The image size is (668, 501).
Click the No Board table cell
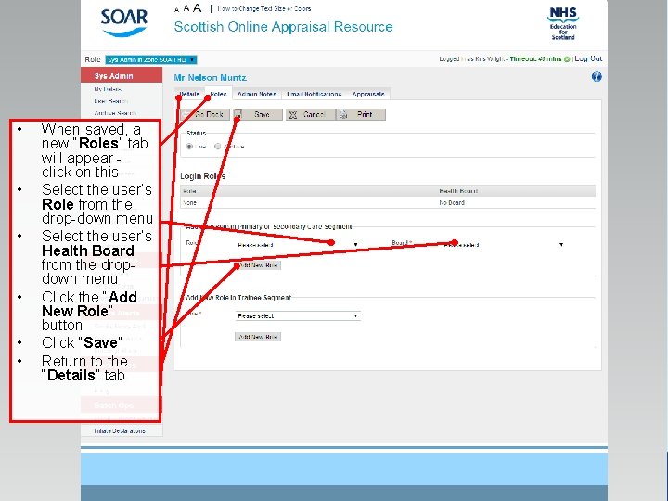(x=452, y=203)
